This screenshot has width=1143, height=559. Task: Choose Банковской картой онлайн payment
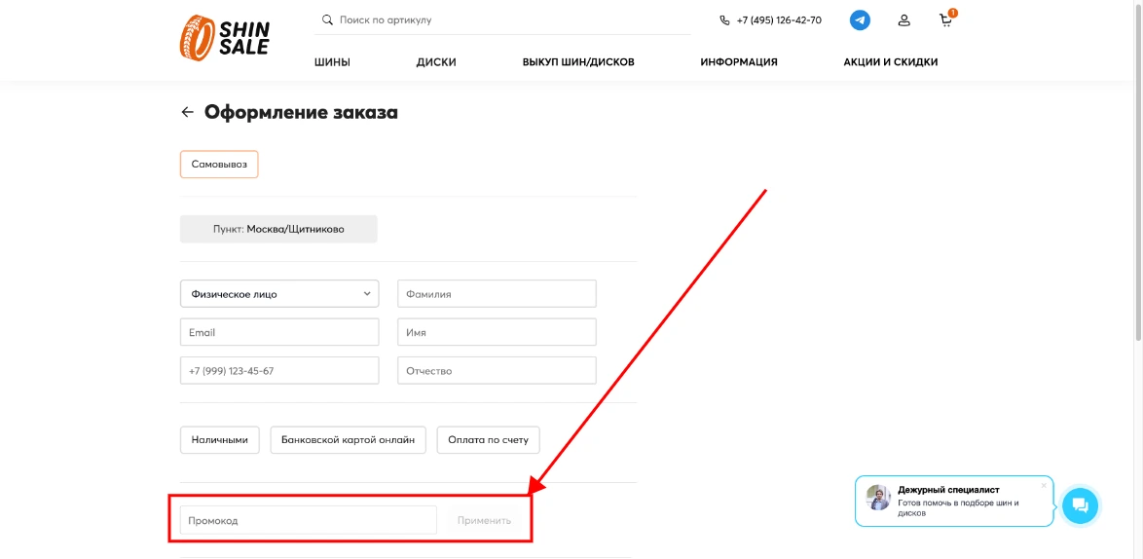coord(348,440)
